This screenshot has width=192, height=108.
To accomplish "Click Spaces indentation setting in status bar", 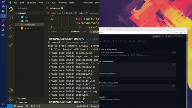I will click(x=95, y=106).
